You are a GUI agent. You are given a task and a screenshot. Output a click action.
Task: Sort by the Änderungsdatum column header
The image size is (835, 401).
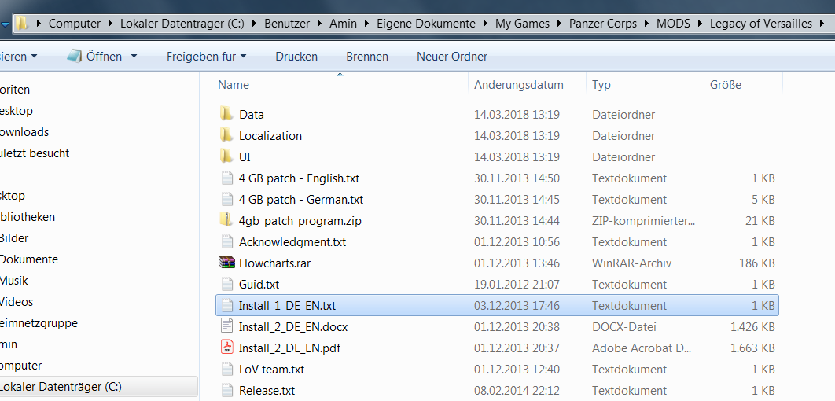(x=519, y=85)
